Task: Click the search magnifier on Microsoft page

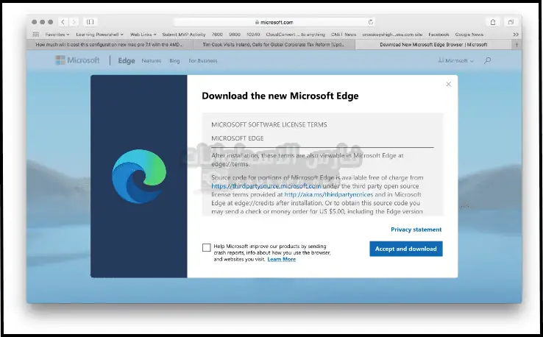Action: 487,60
